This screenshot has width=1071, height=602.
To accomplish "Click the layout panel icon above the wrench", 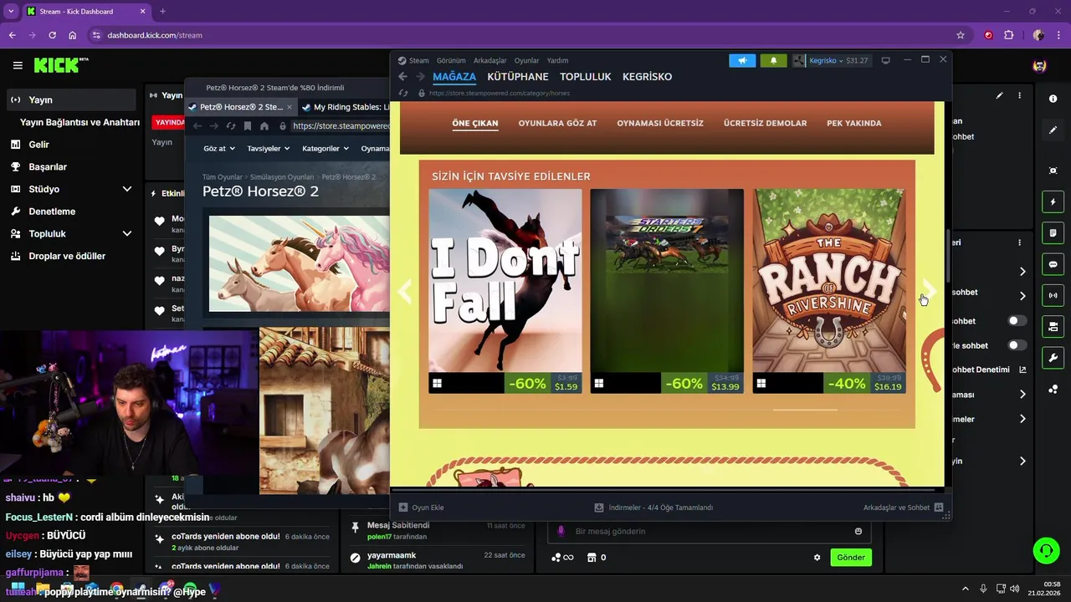I will click(1053, 326).
